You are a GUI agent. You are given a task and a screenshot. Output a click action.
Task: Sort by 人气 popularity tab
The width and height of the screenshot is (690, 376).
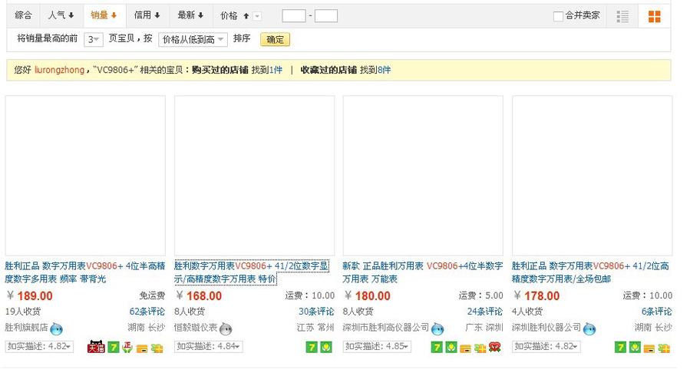[x=61, y=15]
